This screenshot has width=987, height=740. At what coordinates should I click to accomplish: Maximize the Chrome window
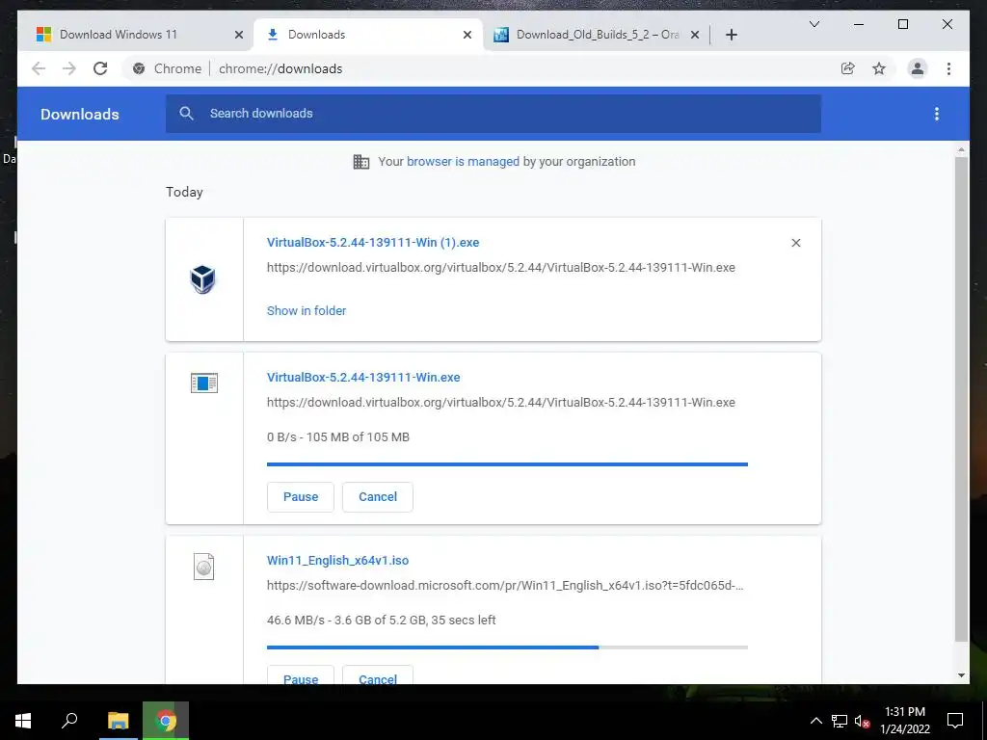902,24
